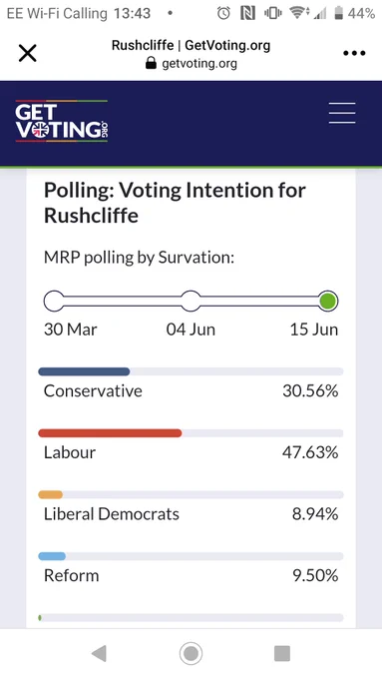Select the 04 Jun poll point
Viewport: 382px width, 679px height.
191,301
